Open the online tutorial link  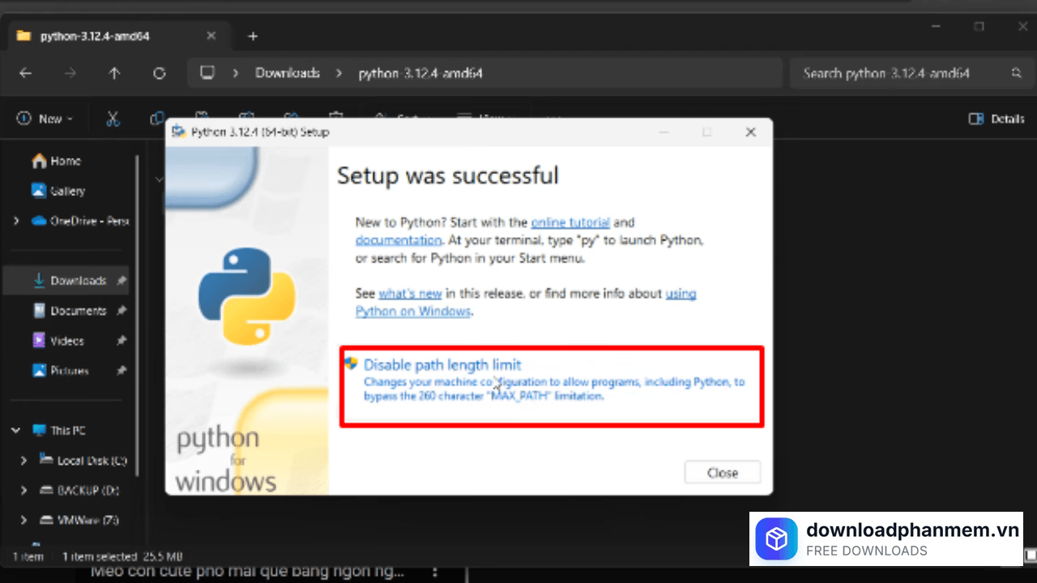(x=570, y=222)
